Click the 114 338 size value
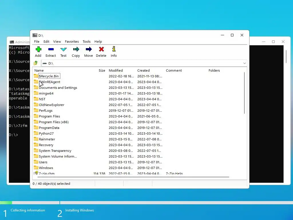This screenshot has width=293, height=220. pos(99,173)
